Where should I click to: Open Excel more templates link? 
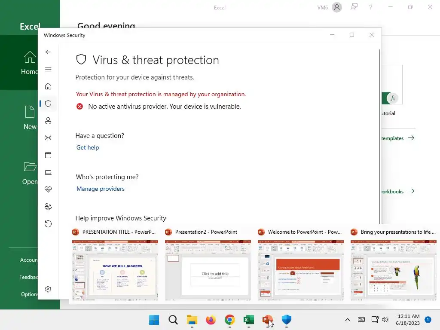pyautogui.click(x=398, y=138)
